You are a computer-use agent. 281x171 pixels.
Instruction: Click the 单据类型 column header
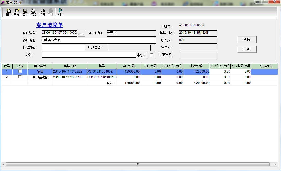pyautogui.click(x=40, y=66)
